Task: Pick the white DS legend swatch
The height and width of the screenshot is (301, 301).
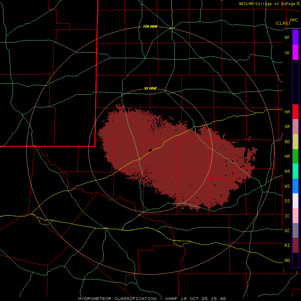Action: pos(295,201)
